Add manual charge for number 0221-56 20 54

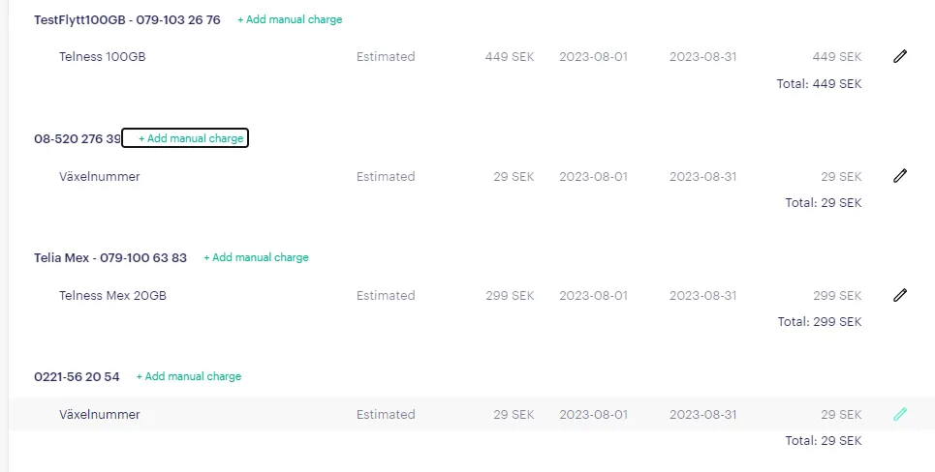pos(189,376)
